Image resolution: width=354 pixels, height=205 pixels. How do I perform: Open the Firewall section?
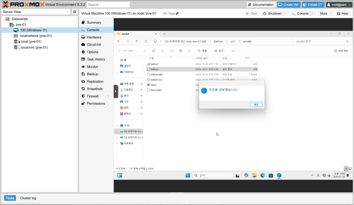tap(92, 96)
